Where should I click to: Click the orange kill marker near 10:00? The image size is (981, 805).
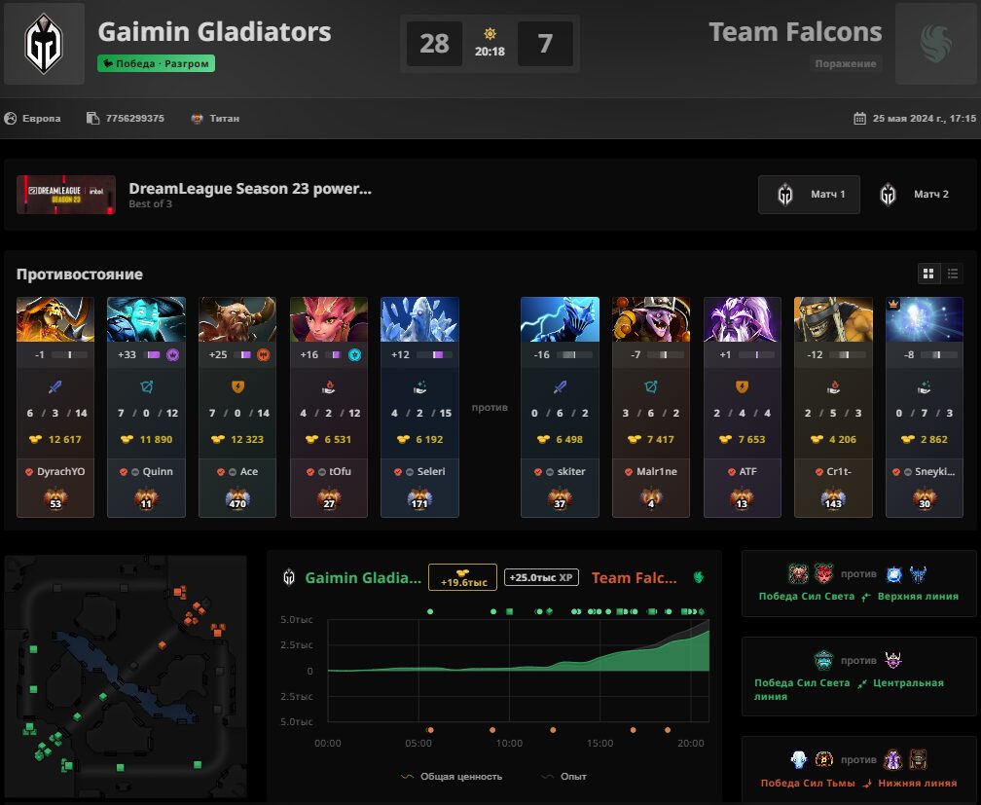492,730
